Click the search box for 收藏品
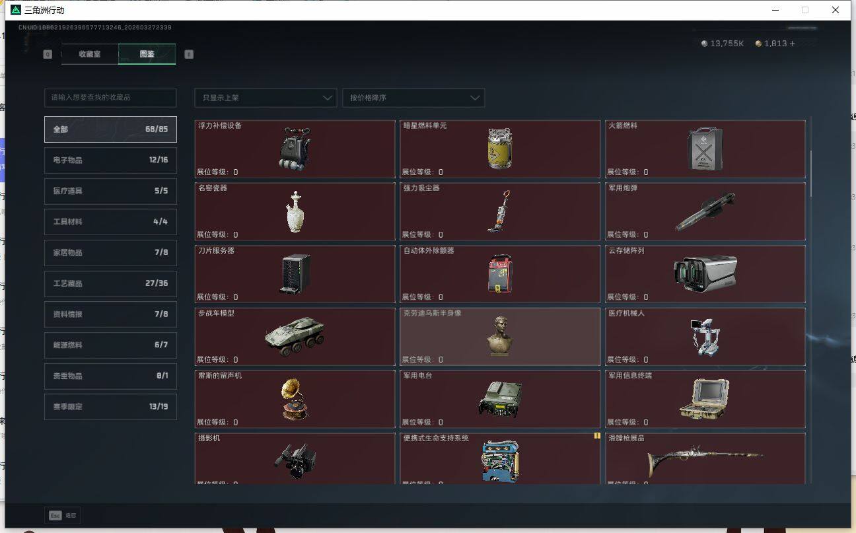 coord(110,98)
